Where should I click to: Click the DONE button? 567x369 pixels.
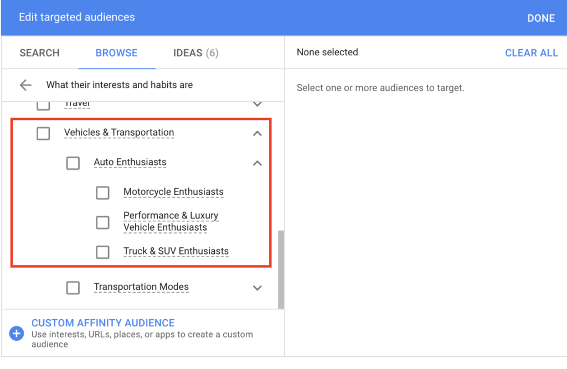pyautogui.click(x=541, y=18)
